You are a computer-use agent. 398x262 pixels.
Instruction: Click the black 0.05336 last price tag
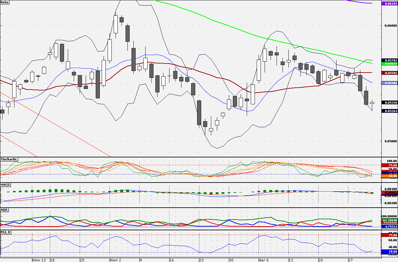click(389, 102)
